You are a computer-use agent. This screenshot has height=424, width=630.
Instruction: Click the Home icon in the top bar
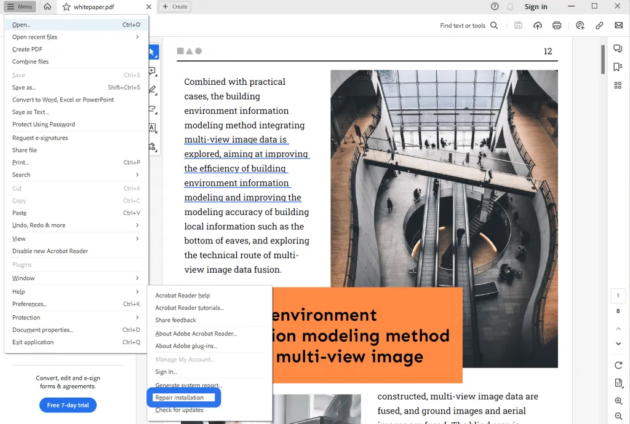tap(47, 7)
